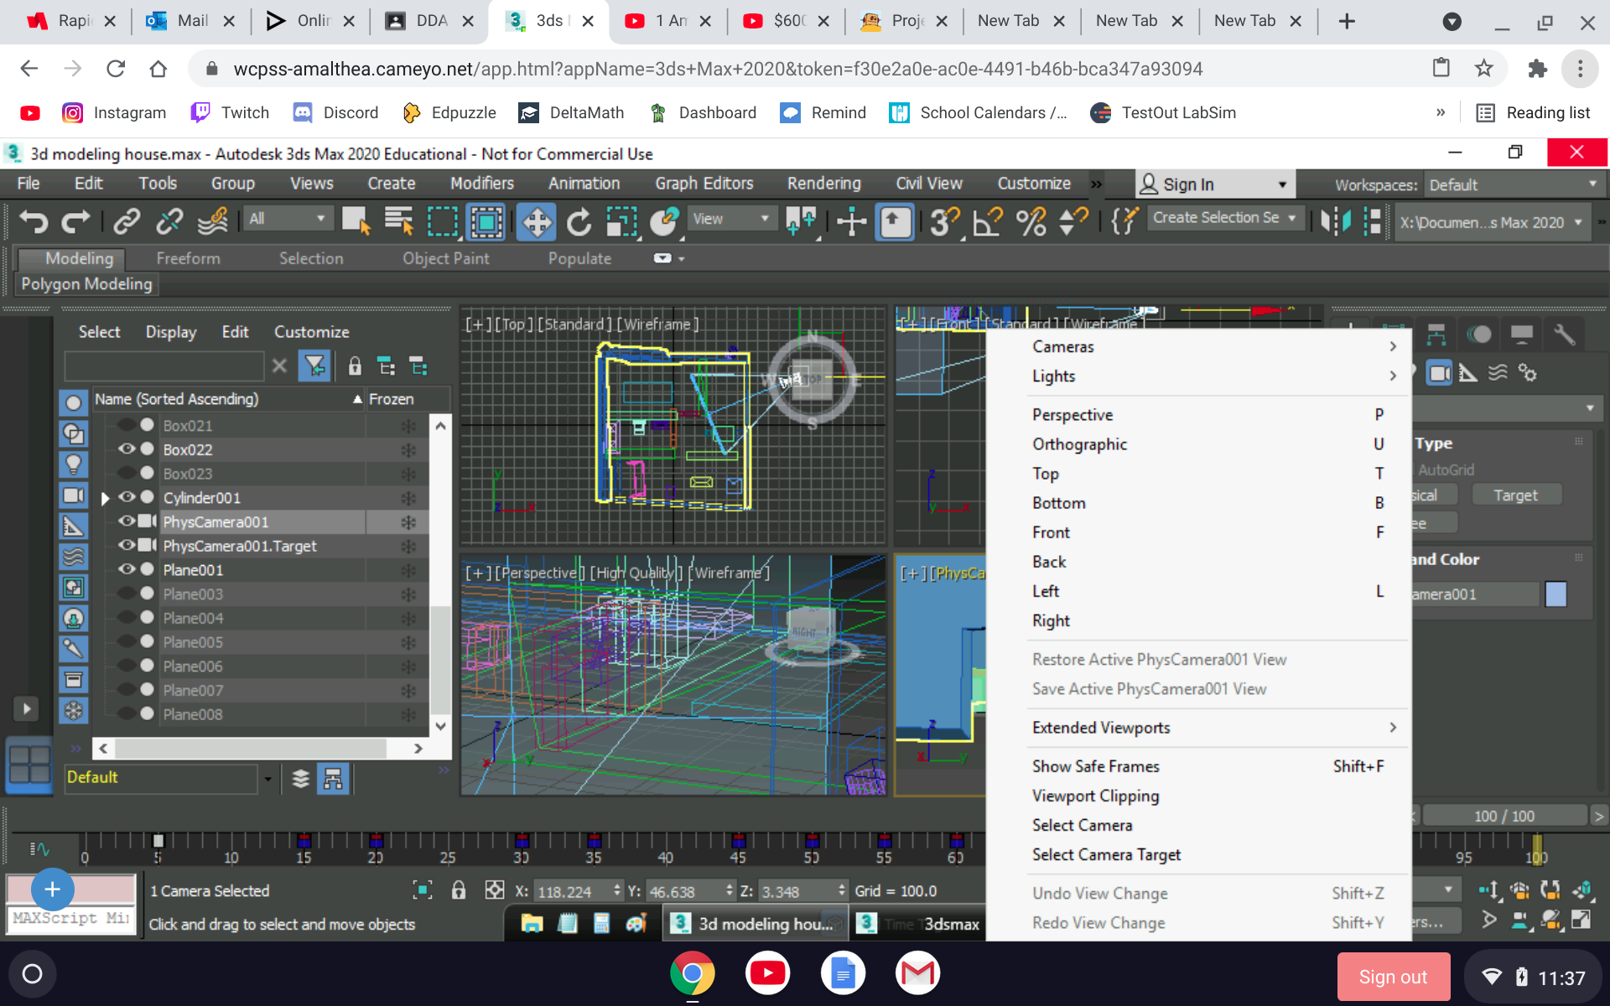Toggle Selection Lock padlock in status bar

(459, 890)
